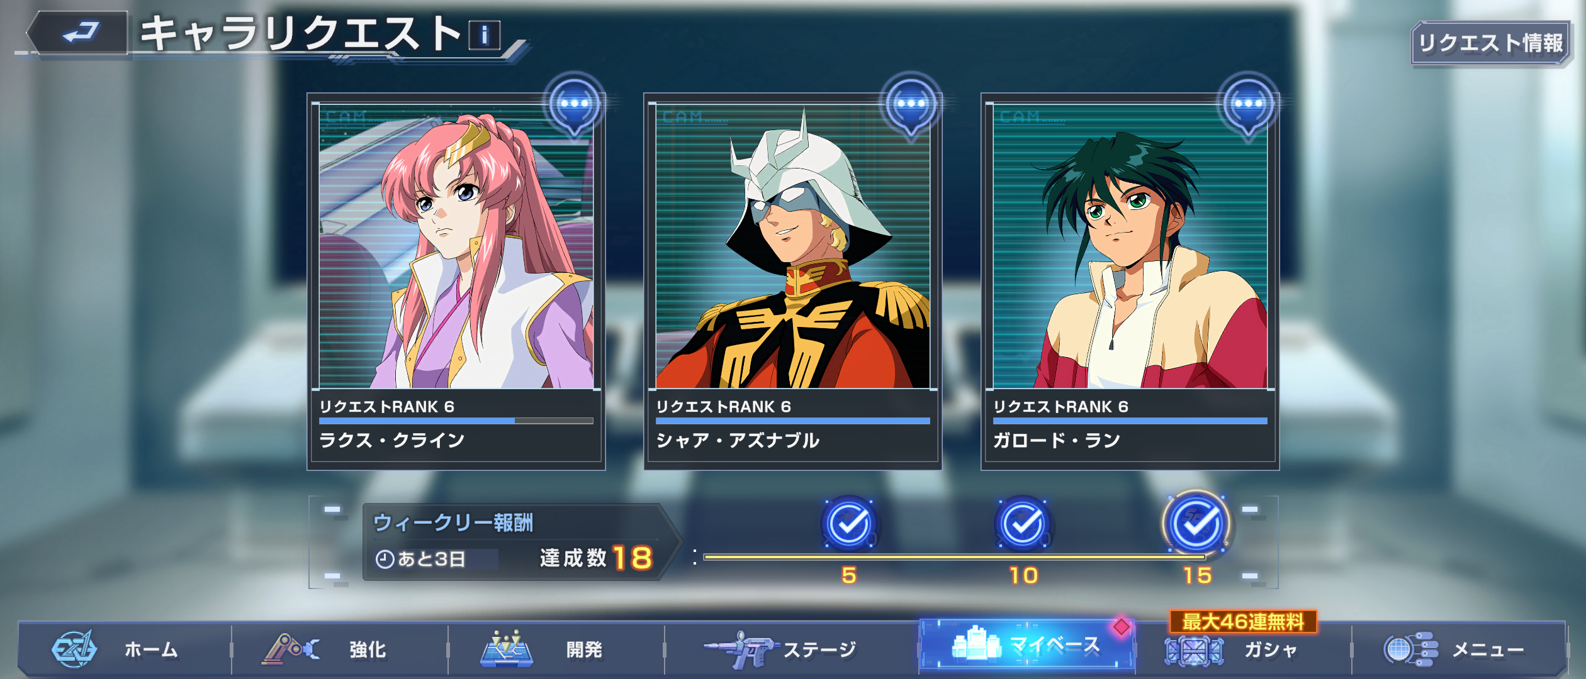This screenshot has width=1586, height=679.
Task: Click the checked reward at milestone 5
Action: pos(850,524)
